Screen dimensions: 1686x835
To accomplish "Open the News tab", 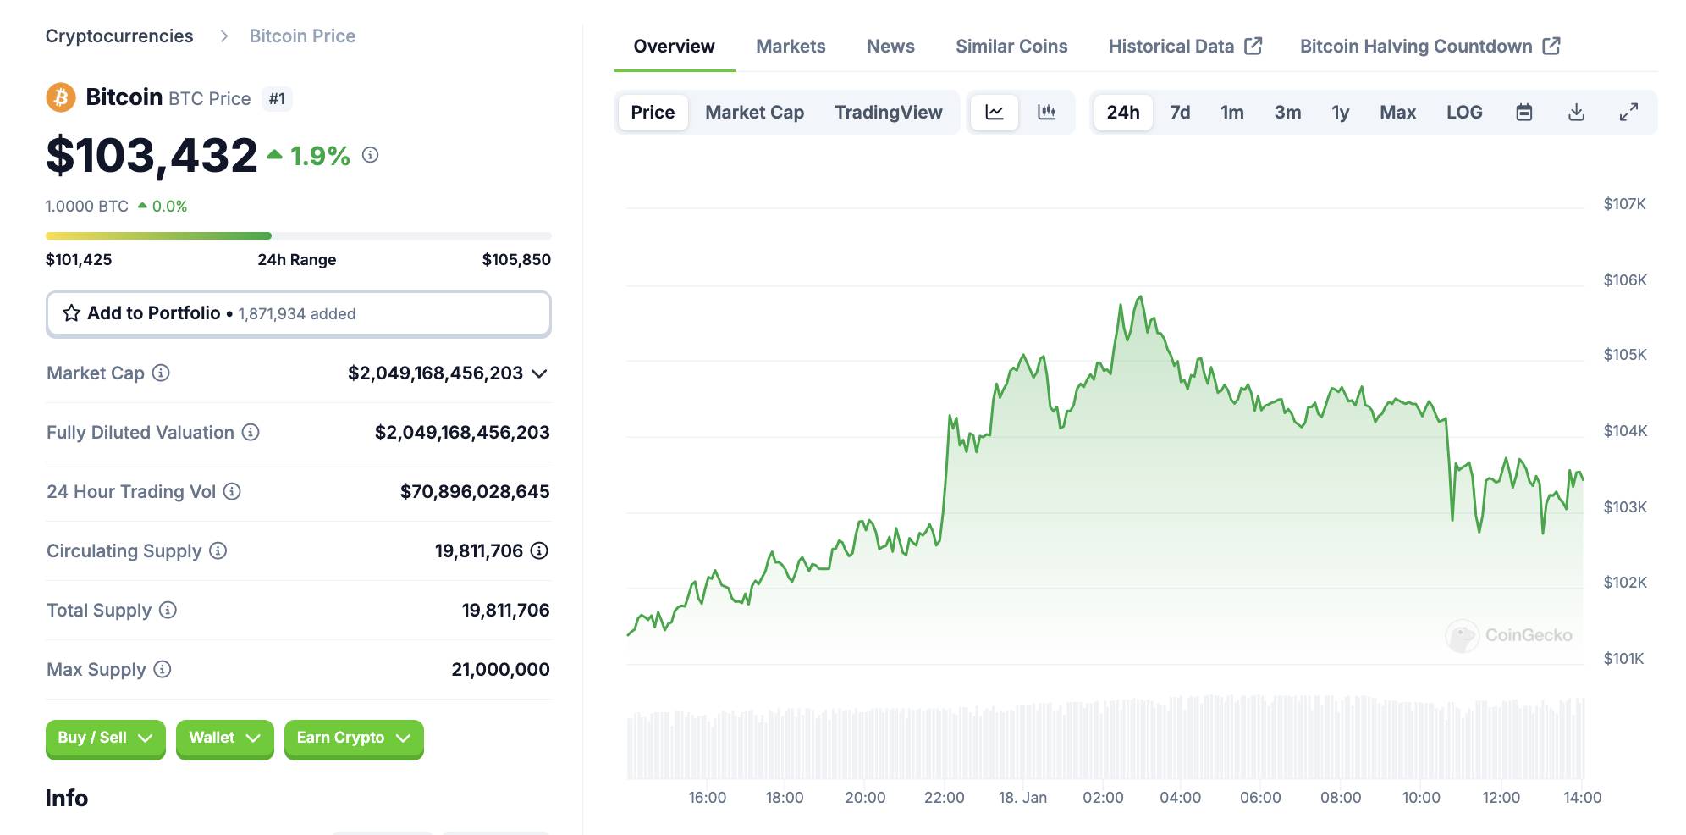I will pyautogui.click(x=890, y=46).
